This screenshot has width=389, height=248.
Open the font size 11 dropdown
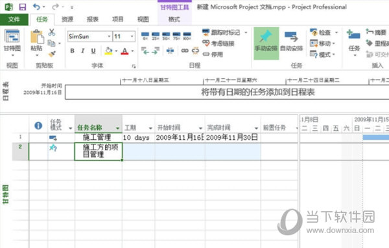tap(132, 36)
